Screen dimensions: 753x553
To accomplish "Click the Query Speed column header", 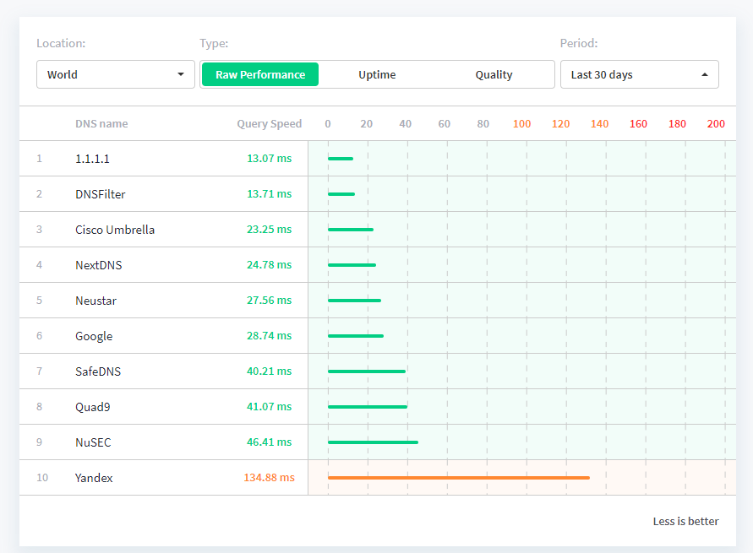I will (x=269, y=123).
